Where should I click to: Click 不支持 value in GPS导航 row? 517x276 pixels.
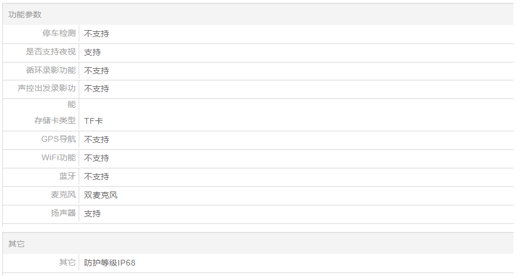[x=97, y=139]
